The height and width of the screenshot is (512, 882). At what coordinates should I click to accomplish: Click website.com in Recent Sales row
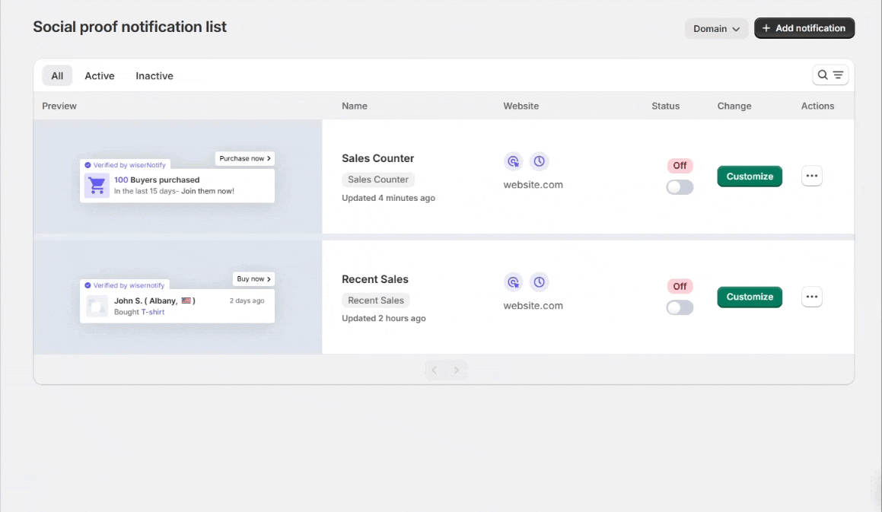pos(533,306)
